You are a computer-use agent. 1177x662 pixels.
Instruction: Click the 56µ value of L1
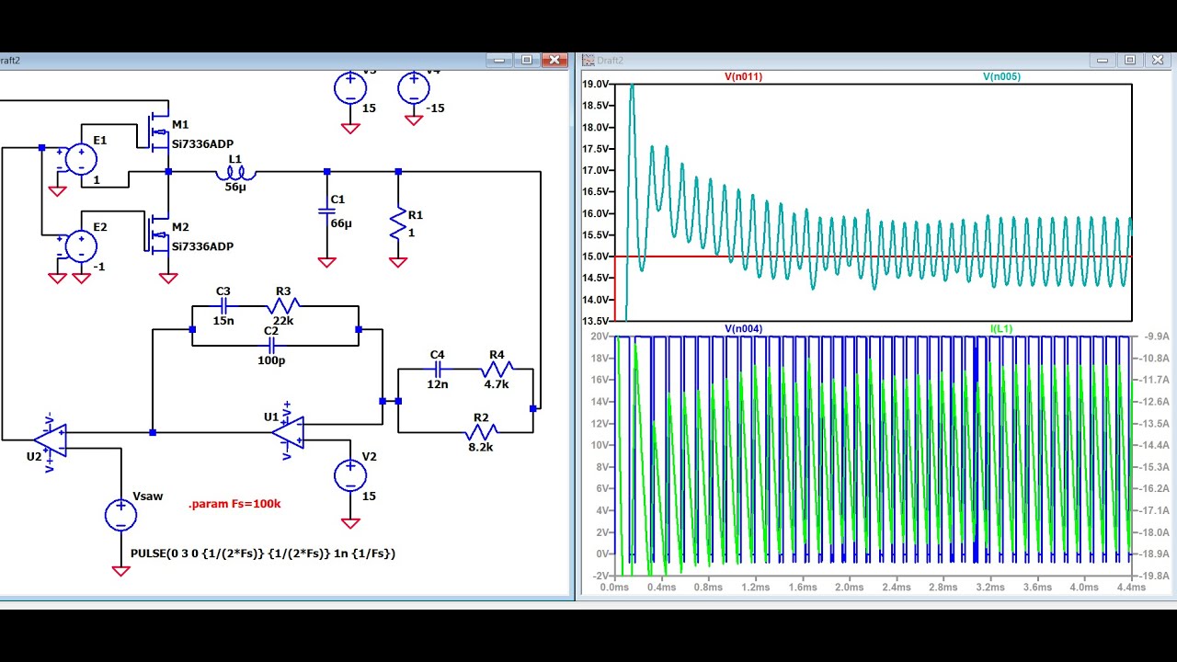pyautogui.click(x=236, y=187)
